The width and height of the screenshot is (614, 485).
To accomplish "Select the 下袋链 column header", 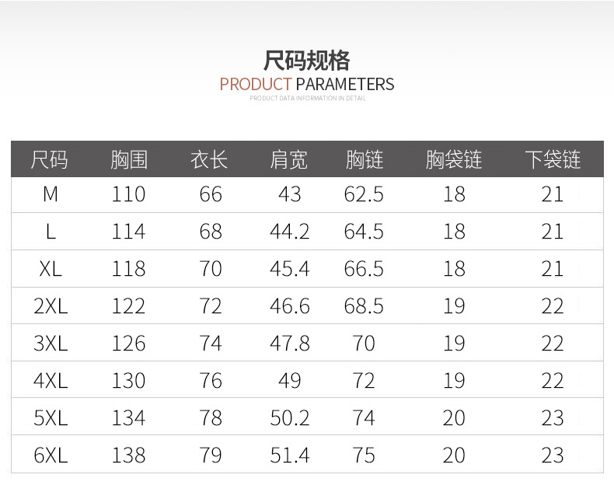I will coord(552,160).
